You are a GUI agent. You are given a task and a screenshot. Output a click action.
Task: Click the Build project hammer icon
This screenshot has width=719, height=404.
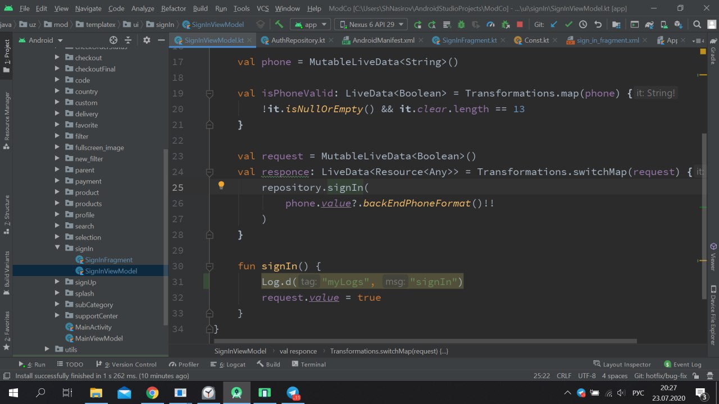click(x=279, y=25)
